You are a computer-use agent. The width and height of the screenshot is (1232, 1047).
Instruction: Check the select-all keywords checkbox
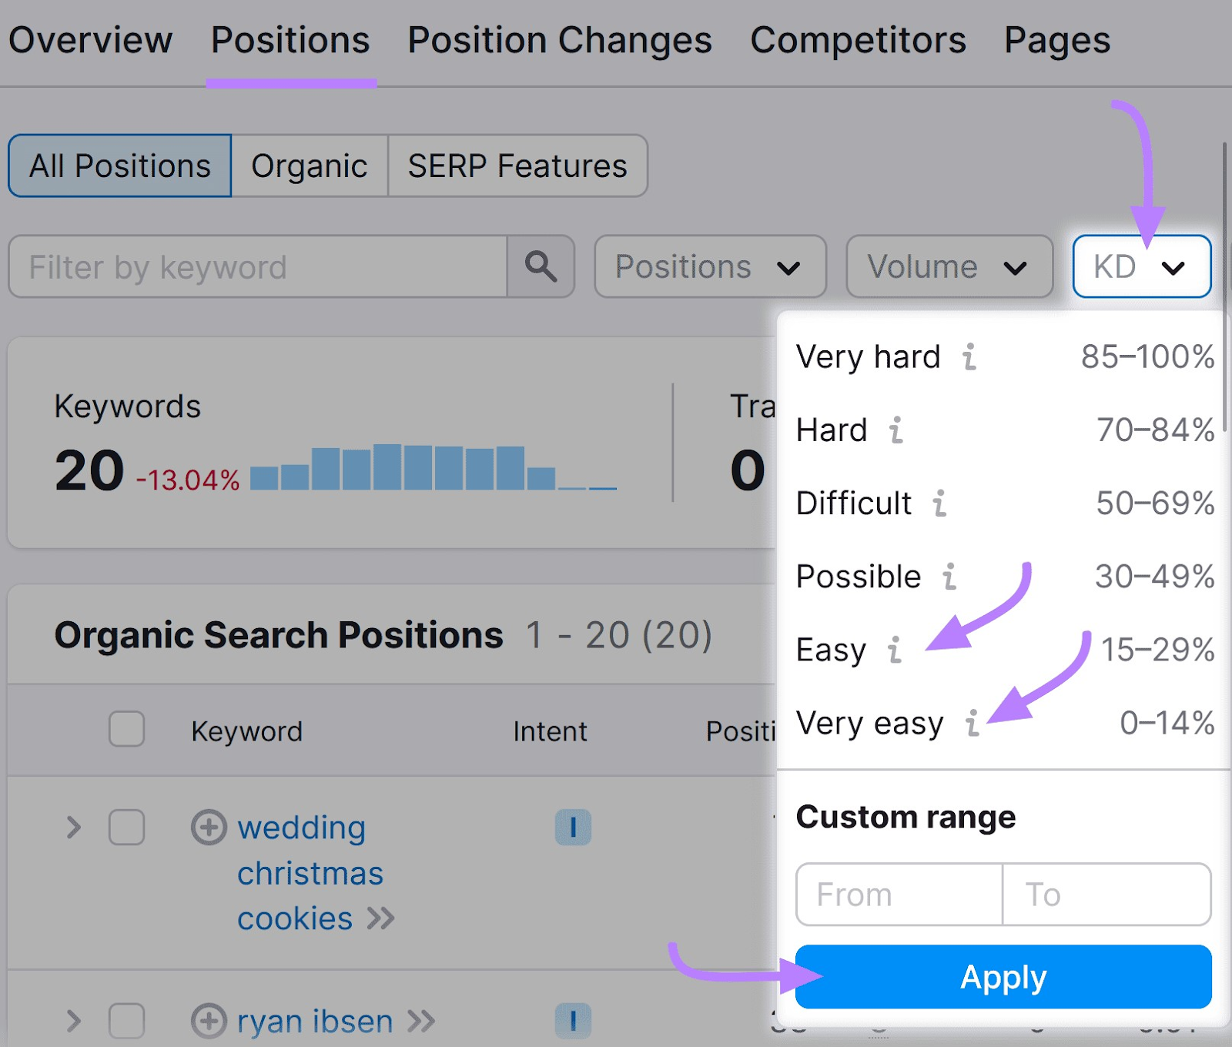126,730
